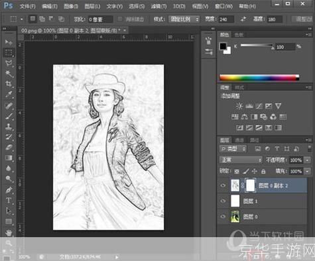315x261 pixels.
Task: Add a Vibrance adjustment
Action: [x=279, y=106]
